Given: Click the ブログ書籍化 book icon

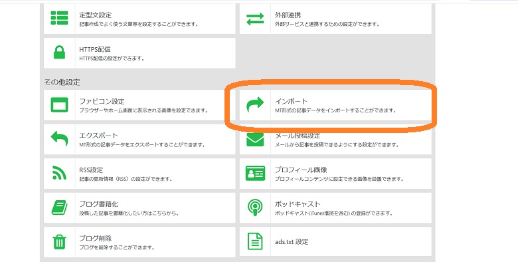Looking at the screenshot, I should 60,207.
